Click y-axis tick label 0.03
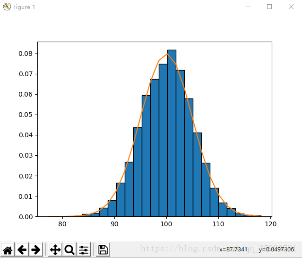This screenshot has height=258, width=302. point(26,156)
